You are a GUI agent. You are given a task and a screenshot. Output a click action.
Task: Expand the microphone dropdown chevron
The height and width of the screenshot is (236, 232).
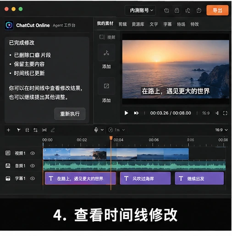(102, 130)
